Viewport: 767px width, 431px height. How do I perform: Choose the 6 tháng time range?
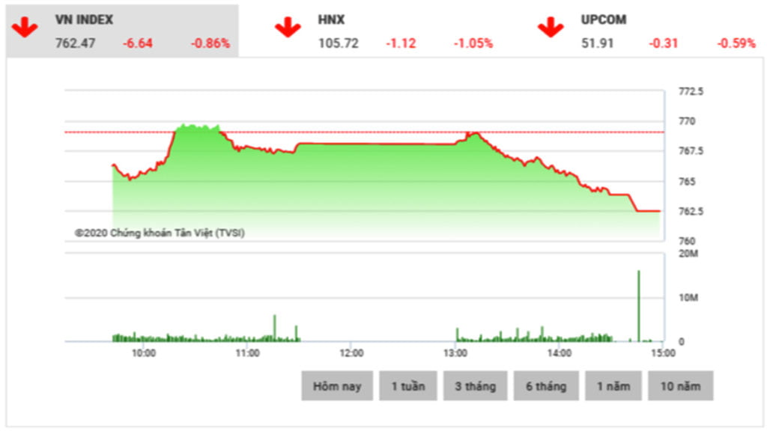click(545, 386)
